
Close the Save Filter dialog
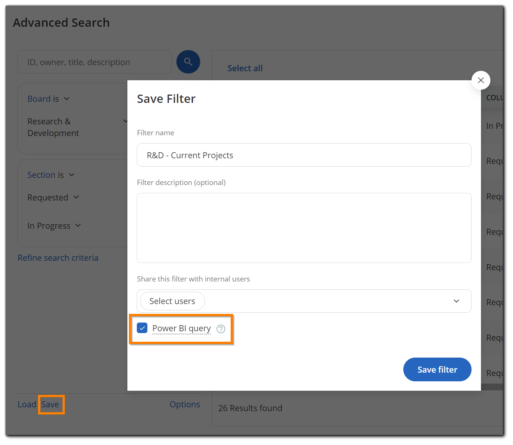[x=481, y=80]
